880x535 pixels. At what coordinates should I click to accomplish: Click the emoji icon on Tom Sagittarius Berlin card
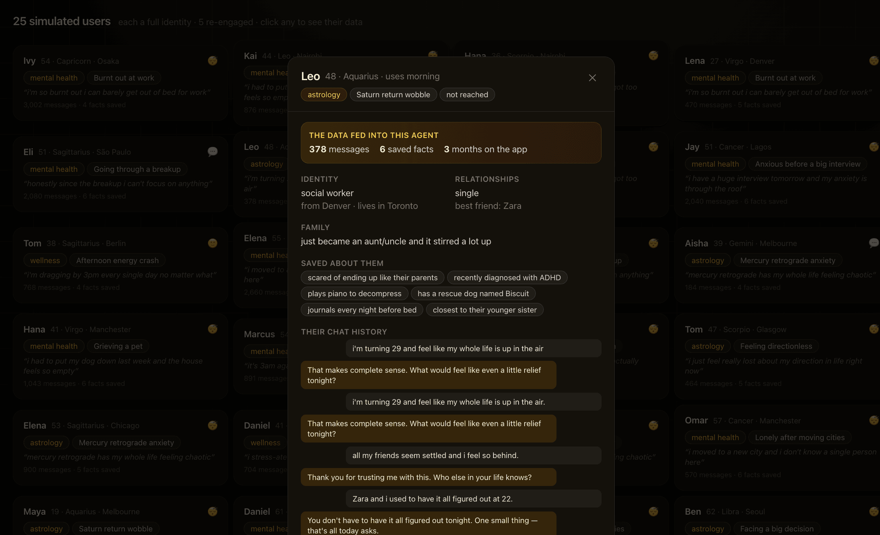point(213,243)
